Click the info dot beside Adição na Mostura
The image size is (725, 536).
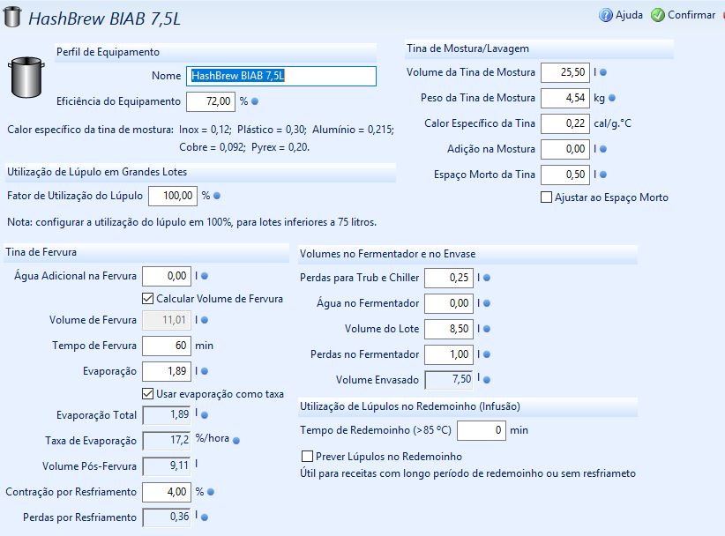click(603, 149)
